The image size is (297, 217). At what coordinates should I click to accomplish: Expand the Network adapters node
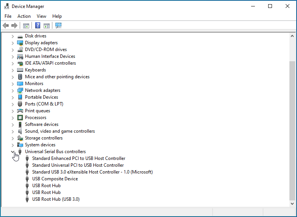[x=13, y=90]
